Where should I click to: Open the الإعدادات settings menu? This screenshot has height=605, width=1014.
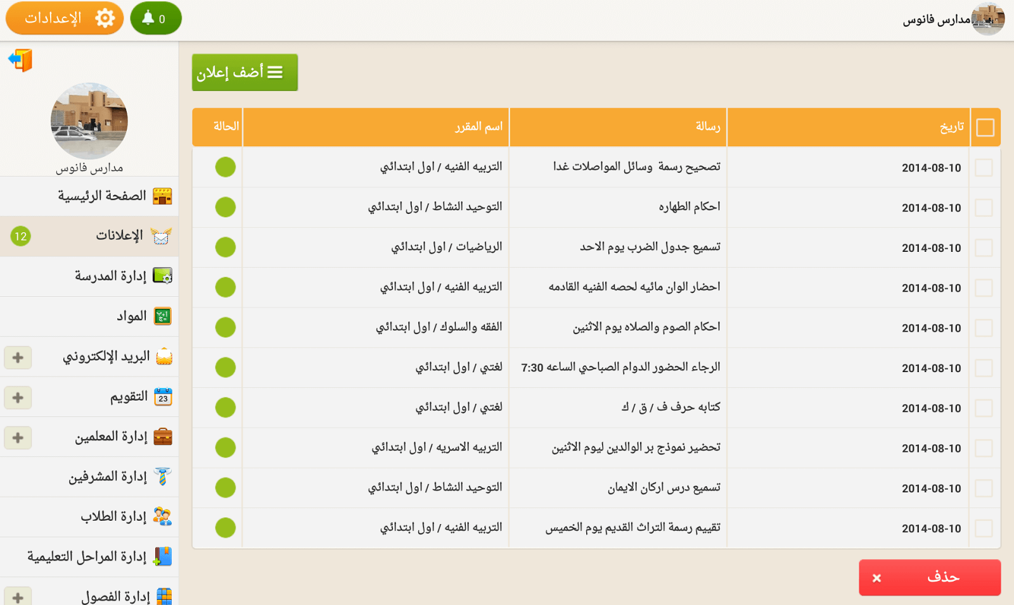65,18
